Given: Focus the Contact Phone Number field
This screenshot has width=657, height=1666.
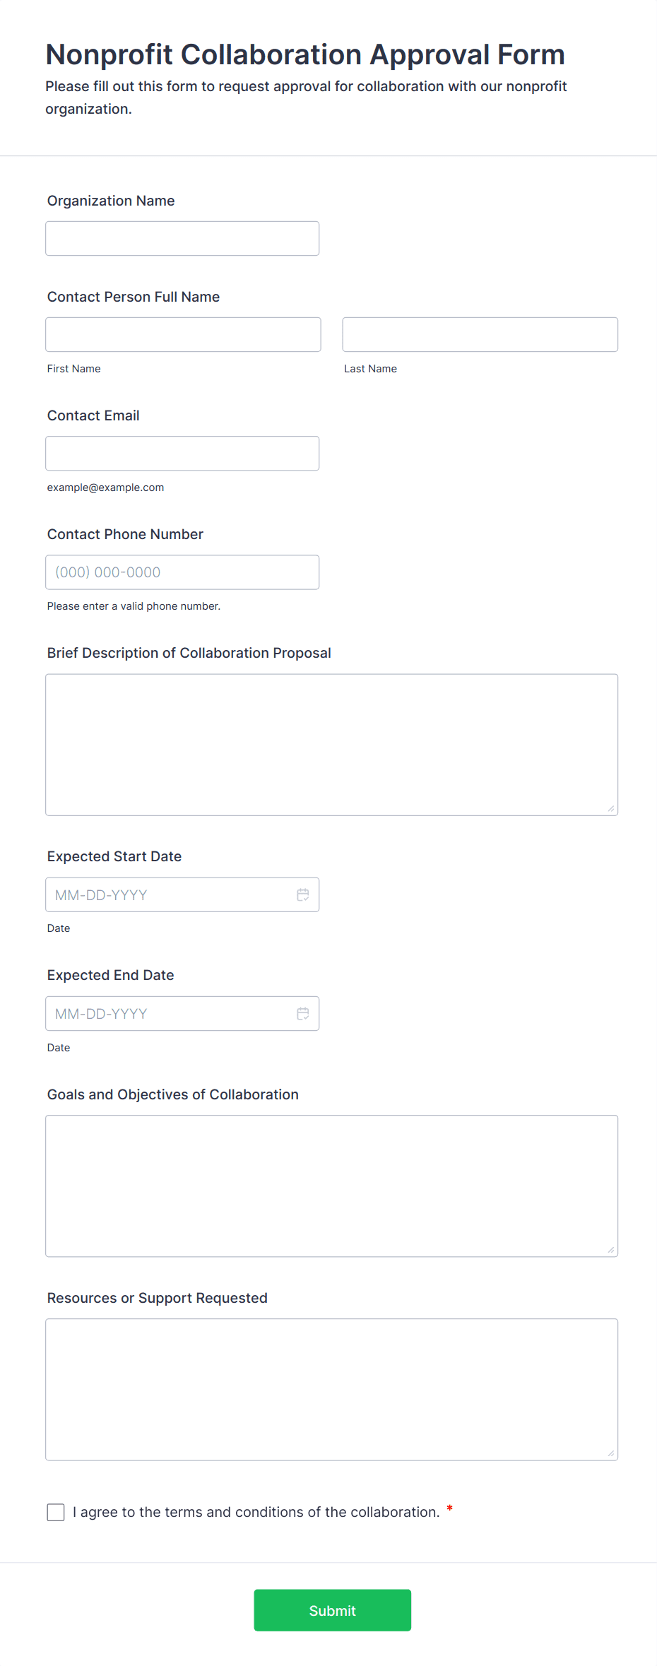Looking at the screenshot, I should pyautogui.click(x=182, y=572).
